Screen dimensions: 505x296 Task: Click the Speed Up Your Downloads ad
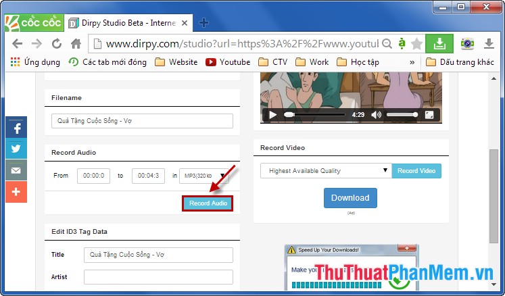pos(352,268)
